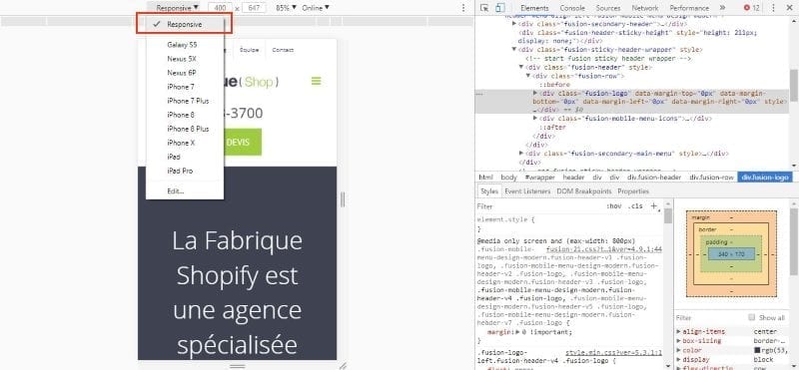Open the Network tab
799x370 pixels.
pos(644,8)
